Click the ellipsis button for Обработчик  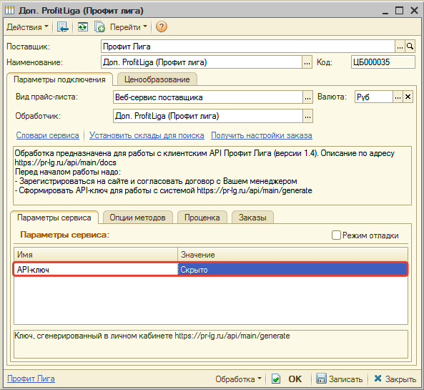tap(307, 116)
